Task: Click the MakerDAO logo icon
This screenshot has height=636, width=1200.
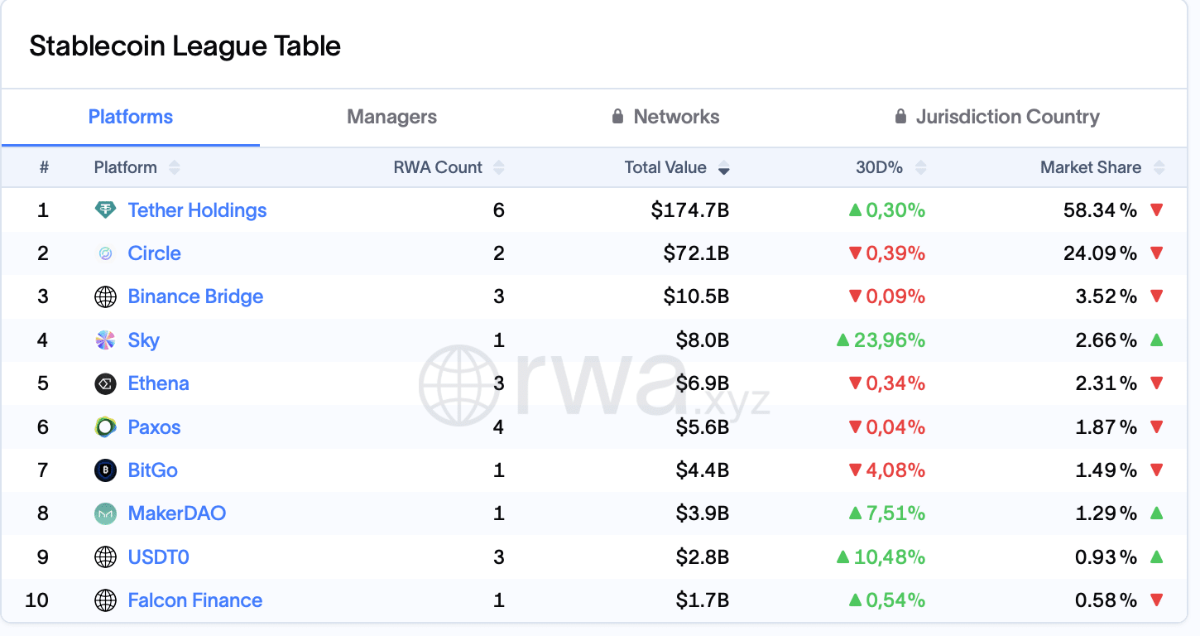Action: pyautogui.click(x=105, y=513)
